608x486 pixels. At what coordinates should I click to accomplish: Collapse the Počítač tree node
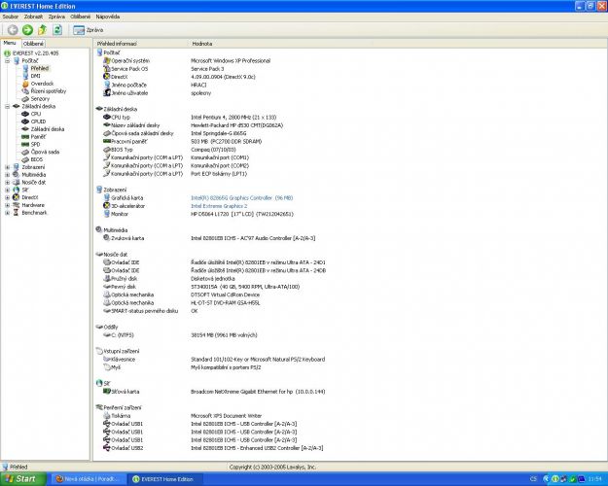coord(7,61)
